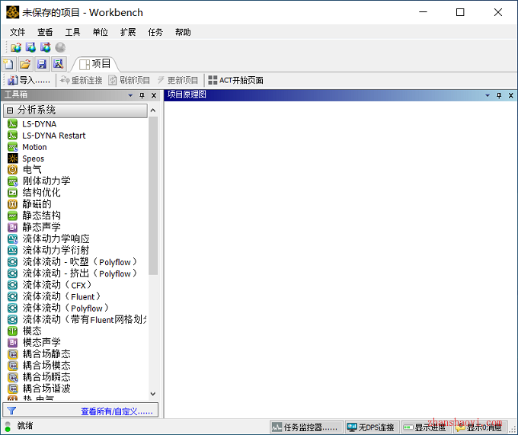Click the 查看所有/自定义 link

click(x=117, y=411)
